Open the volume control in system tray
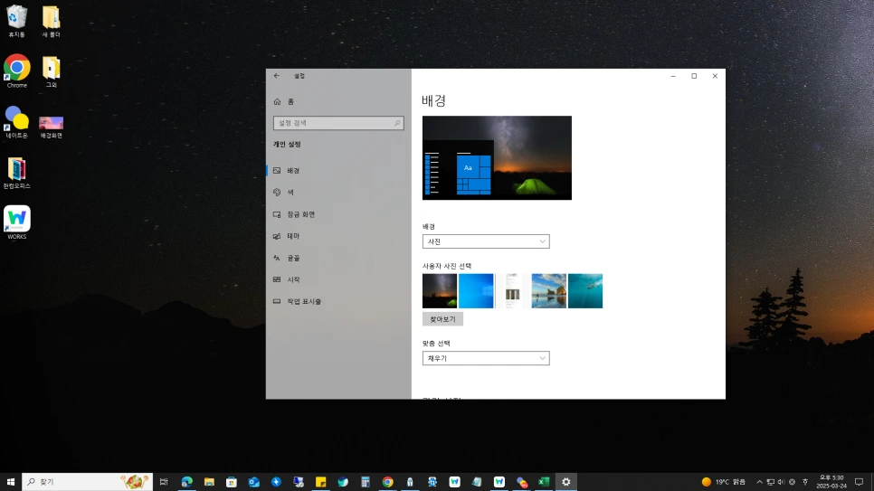This screenshot has height=491, width=874. (x=781, y=482)
